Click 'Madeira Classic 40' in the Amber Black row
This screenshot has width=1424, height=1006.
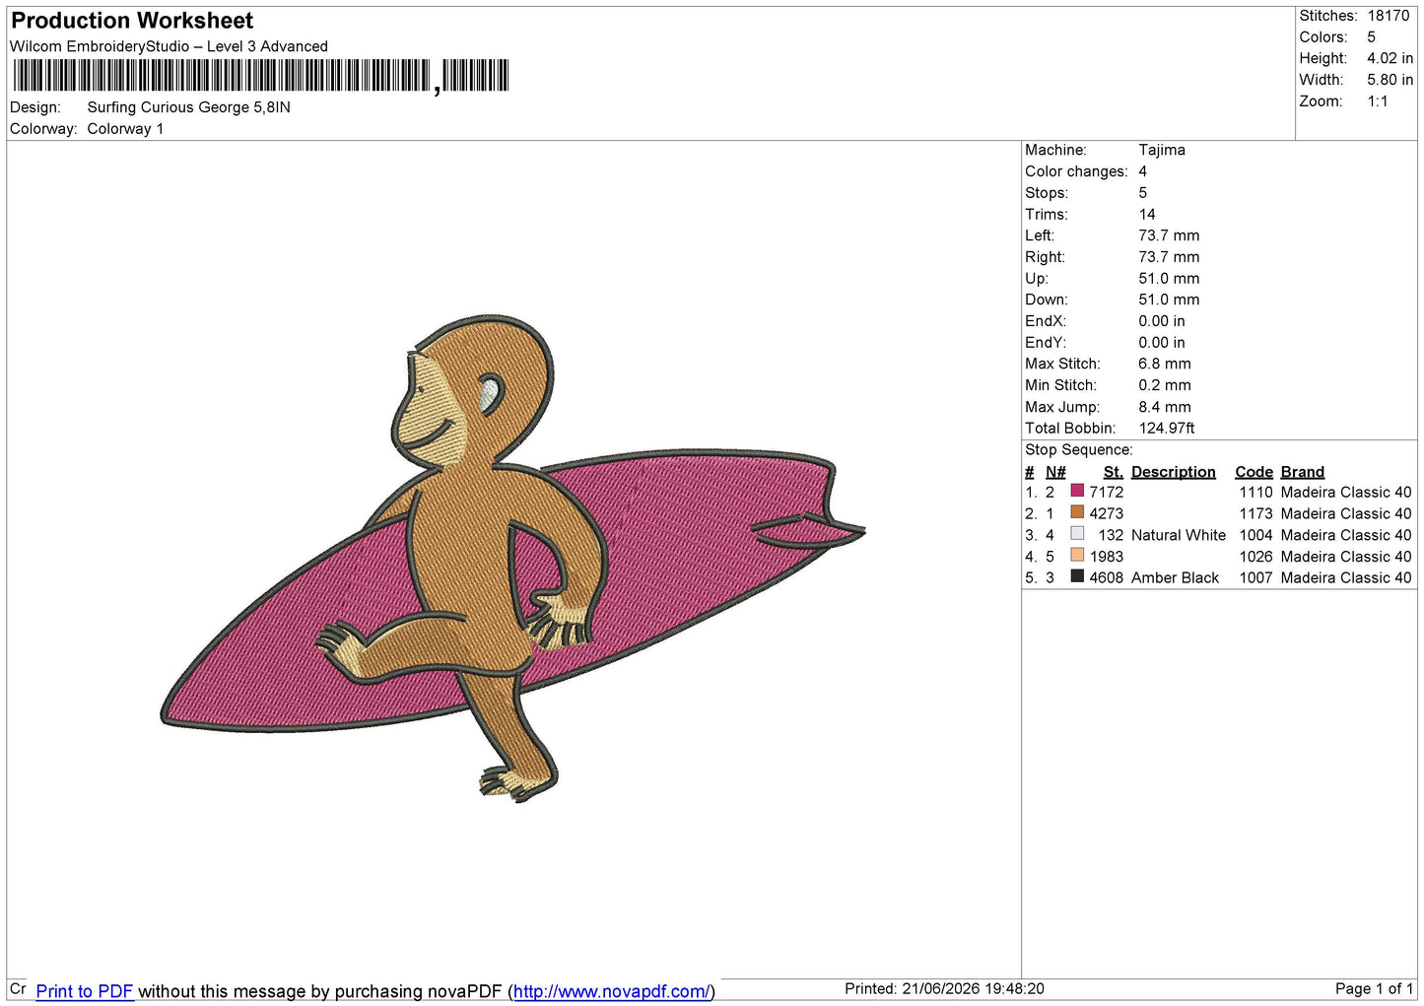tap(1346, 577)
